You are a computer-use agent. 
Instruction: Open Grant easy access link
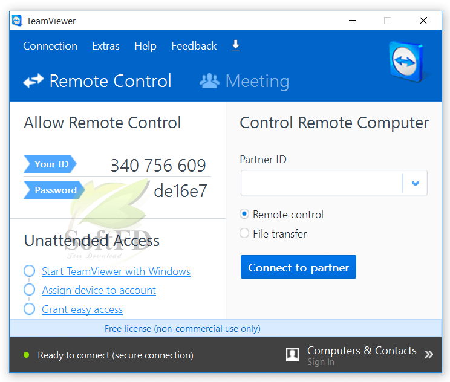82,309
